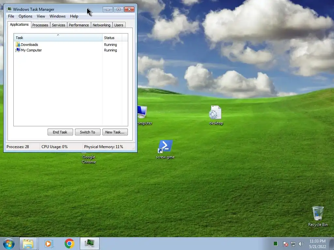Screen dimensions: 334x250
Task: Click the New Task... button
Action: 115,132
